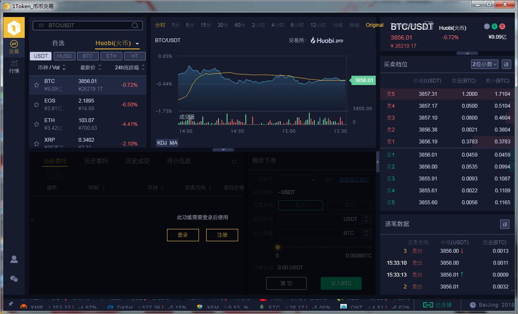Screen dimensions: 518x314
Task: Select the HT quote currency filter
Action: 135,56
